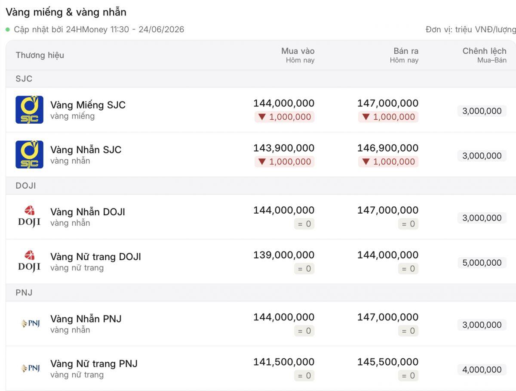Click Vàng Nhẫn PNJ sell unchanged badge
The width and height of the screenshot is (516, 391).
408,331
